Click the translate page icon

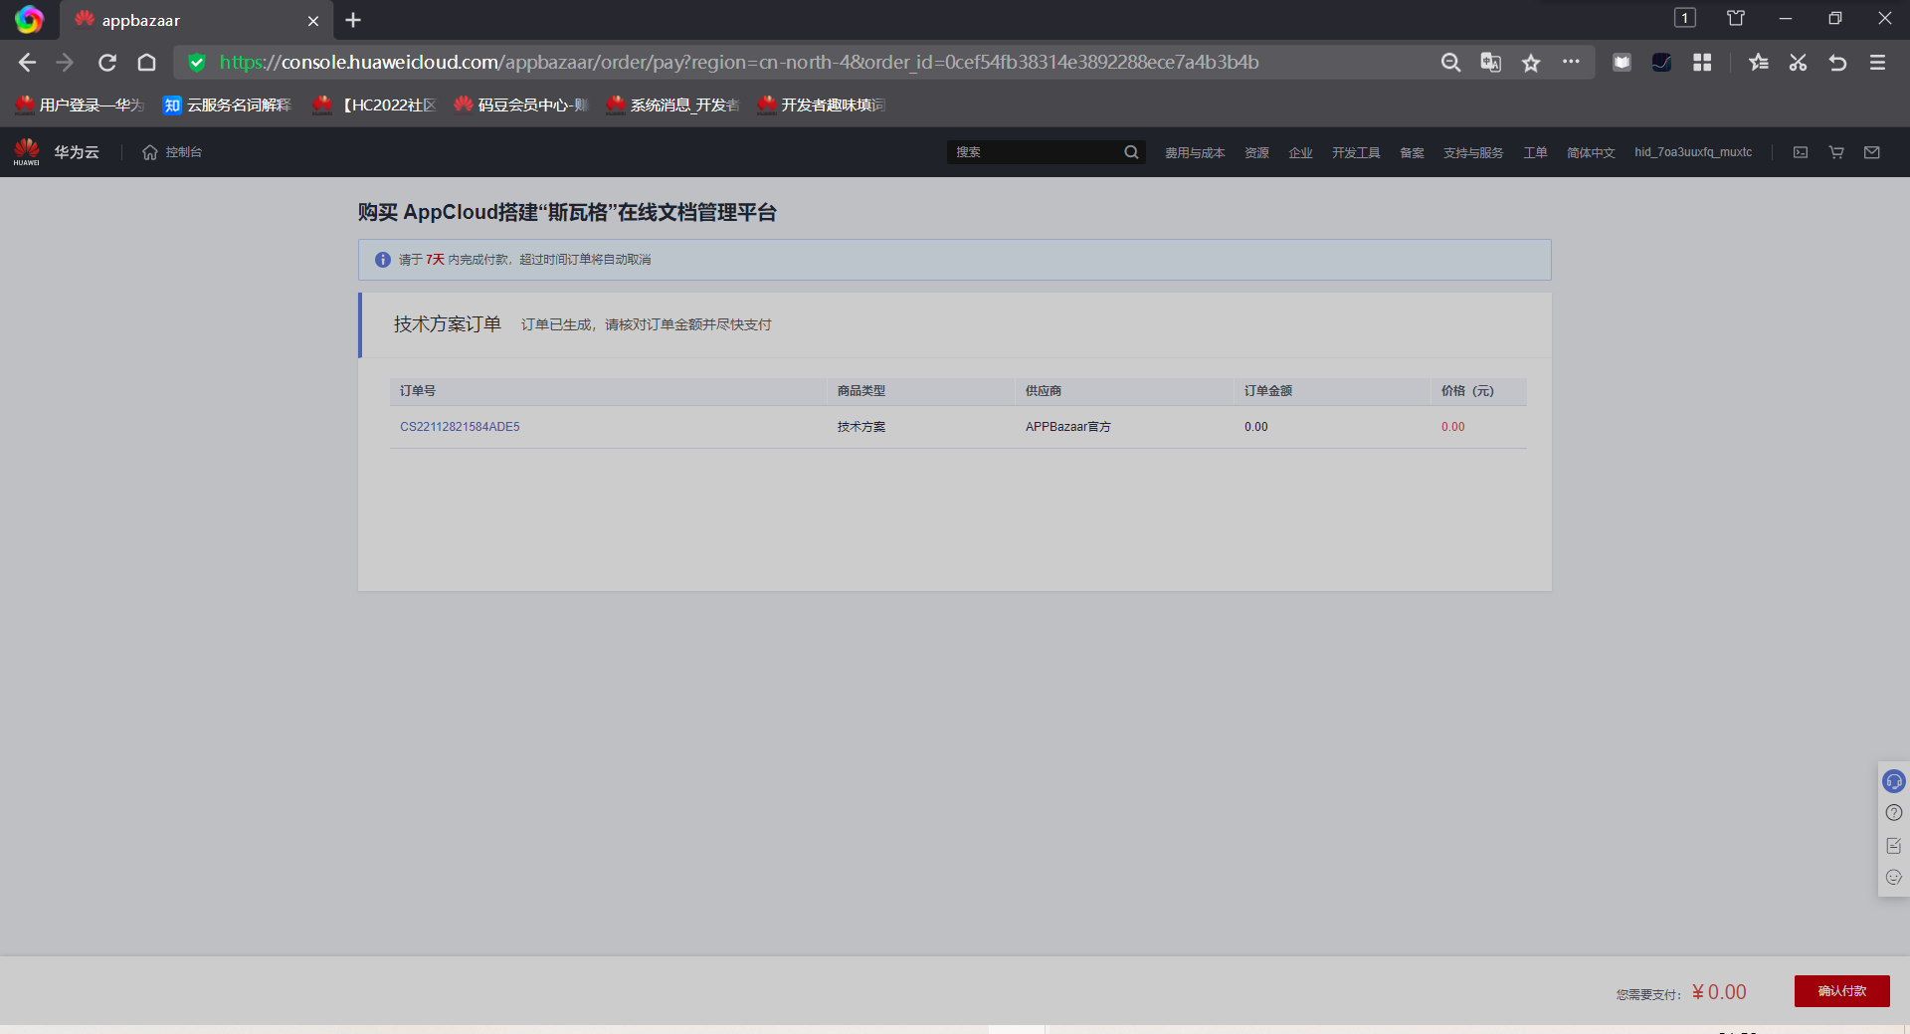(x=1490, y=63)
